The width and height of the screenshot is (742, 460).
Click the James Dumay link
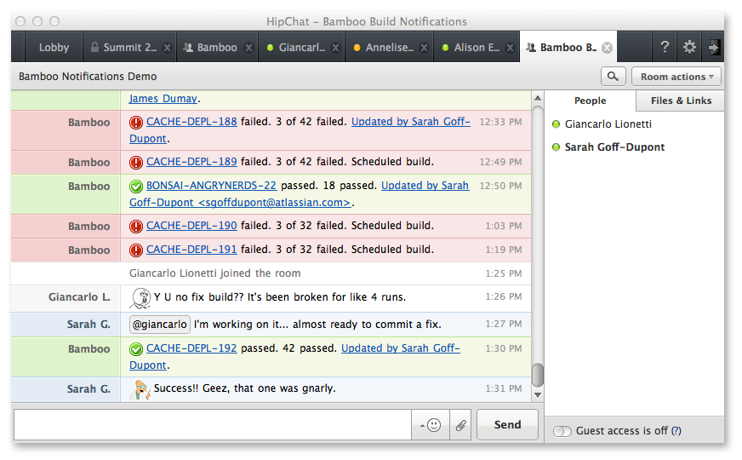point(163,99)
